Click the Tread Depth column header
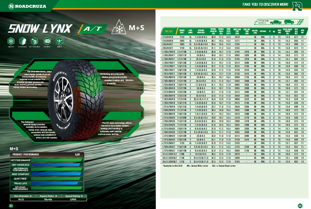311x209 pixels. [x=228, y=31]
